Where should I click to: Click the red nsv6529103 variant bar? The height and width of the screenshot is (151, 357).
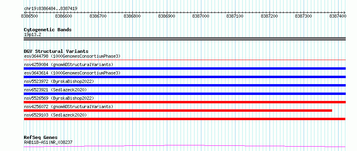[x=185, y=119]
